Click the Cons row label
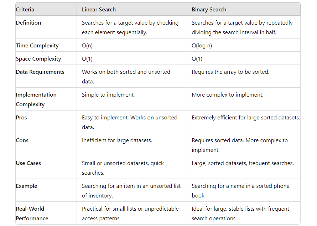 pyautogui.click(x=22, y=140)
